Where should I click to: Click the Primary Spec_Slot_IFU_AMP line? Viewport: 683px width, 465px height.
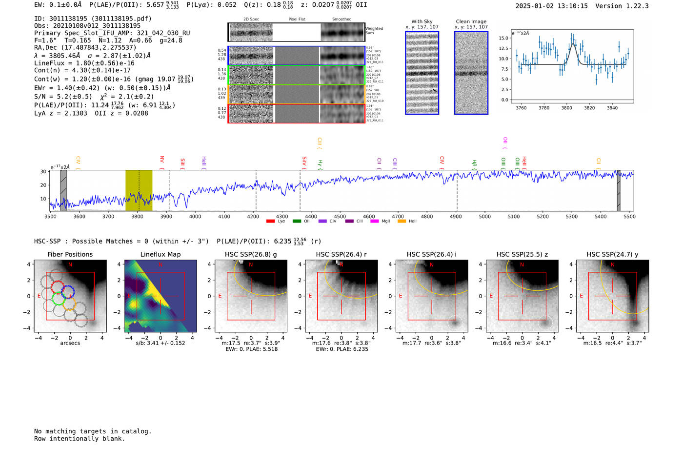112,33
